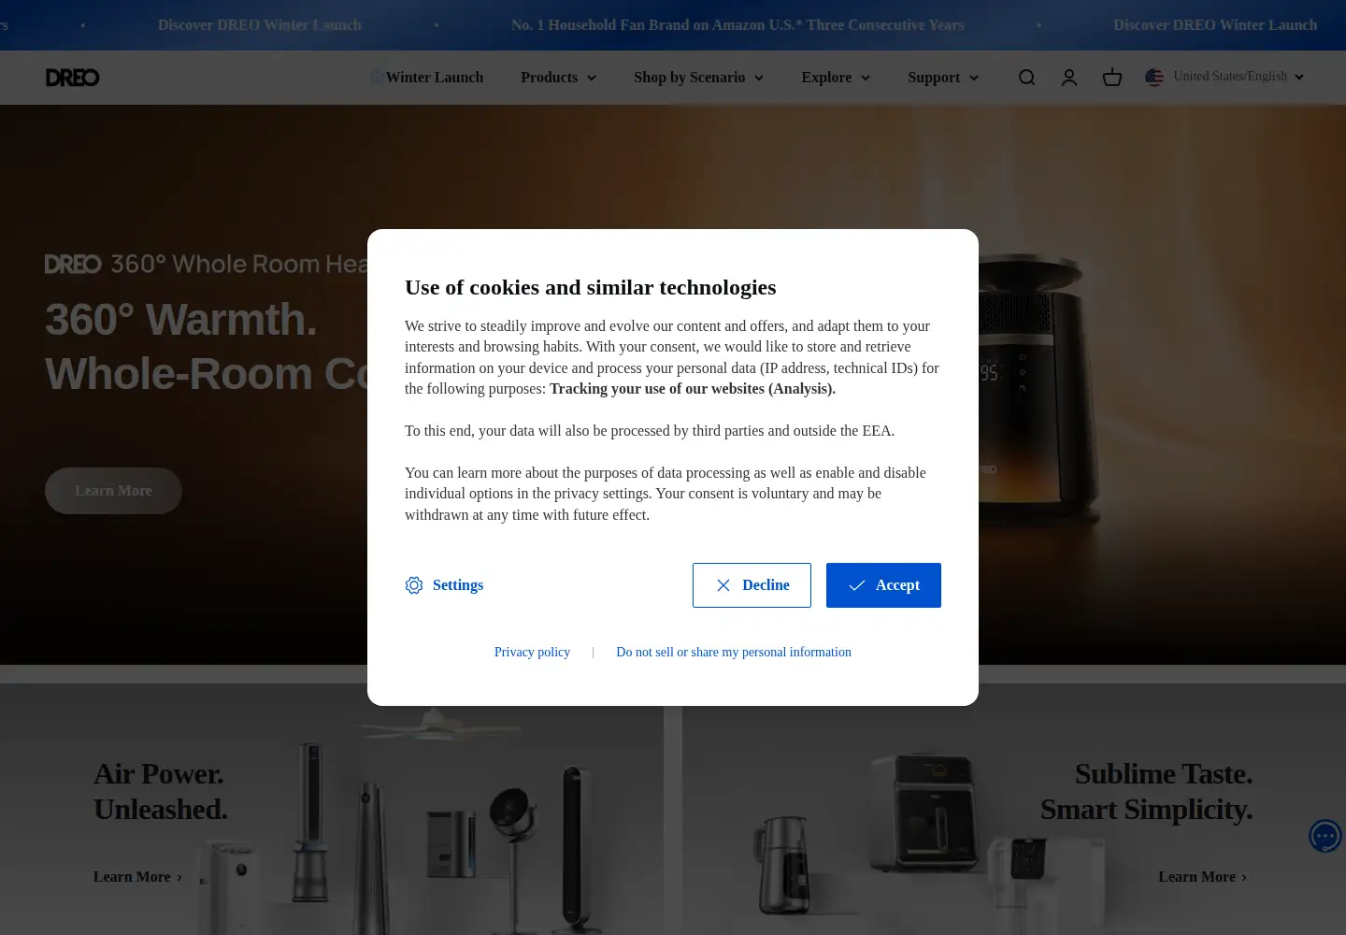1346x935 pixels.
Task: Open the shopping cart icon
Action: pos(1112,78)
